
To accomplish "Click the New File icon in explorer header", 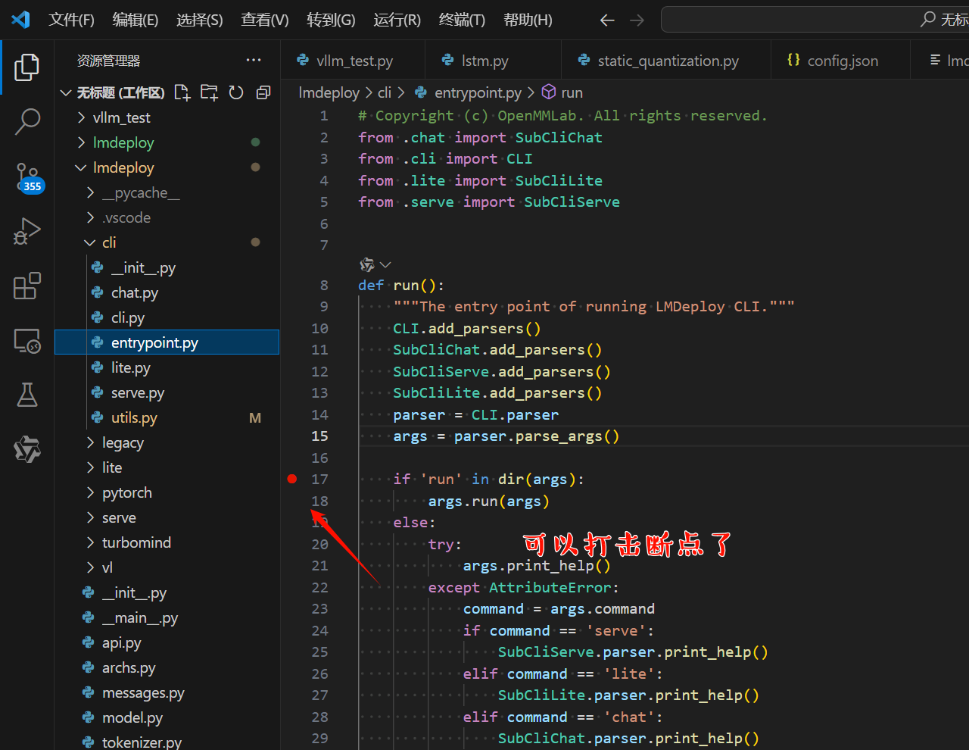I will 182,92.
